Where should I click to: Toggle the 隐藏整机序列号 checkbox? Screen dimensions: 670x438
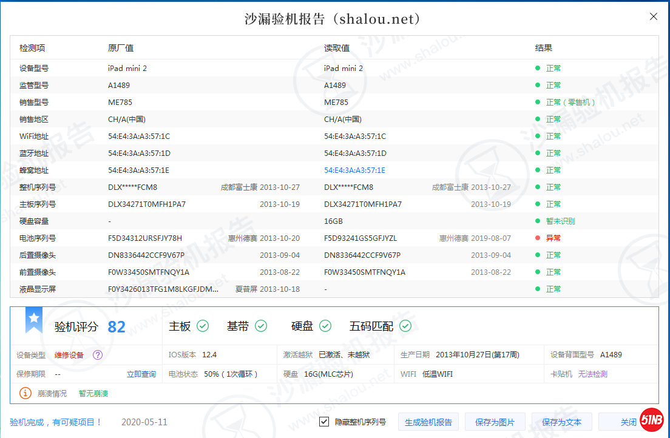pos(325,422)
